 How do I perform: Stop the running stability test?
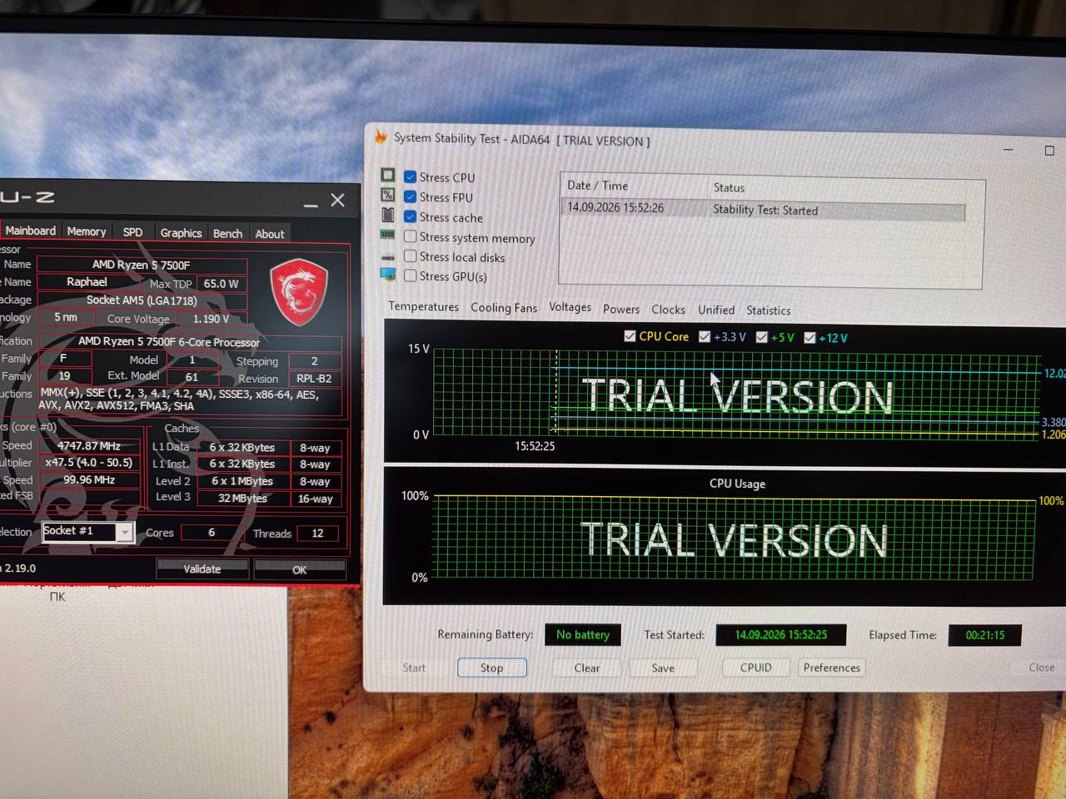491,667
